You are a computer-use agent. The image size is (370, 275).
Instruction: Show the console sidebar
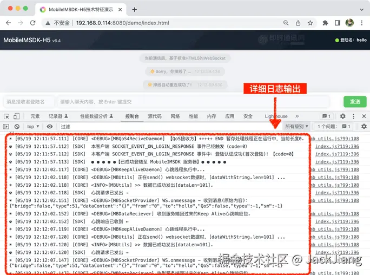pos(6,127)
